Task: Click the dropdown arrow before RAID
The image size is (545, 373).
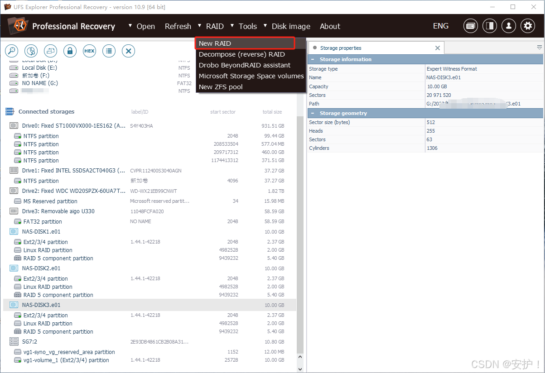Action: (200, 26)
